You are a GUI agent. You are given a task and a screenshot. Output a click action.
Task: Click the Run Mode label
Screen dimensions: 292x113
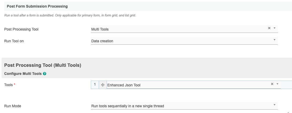(13, 106)
